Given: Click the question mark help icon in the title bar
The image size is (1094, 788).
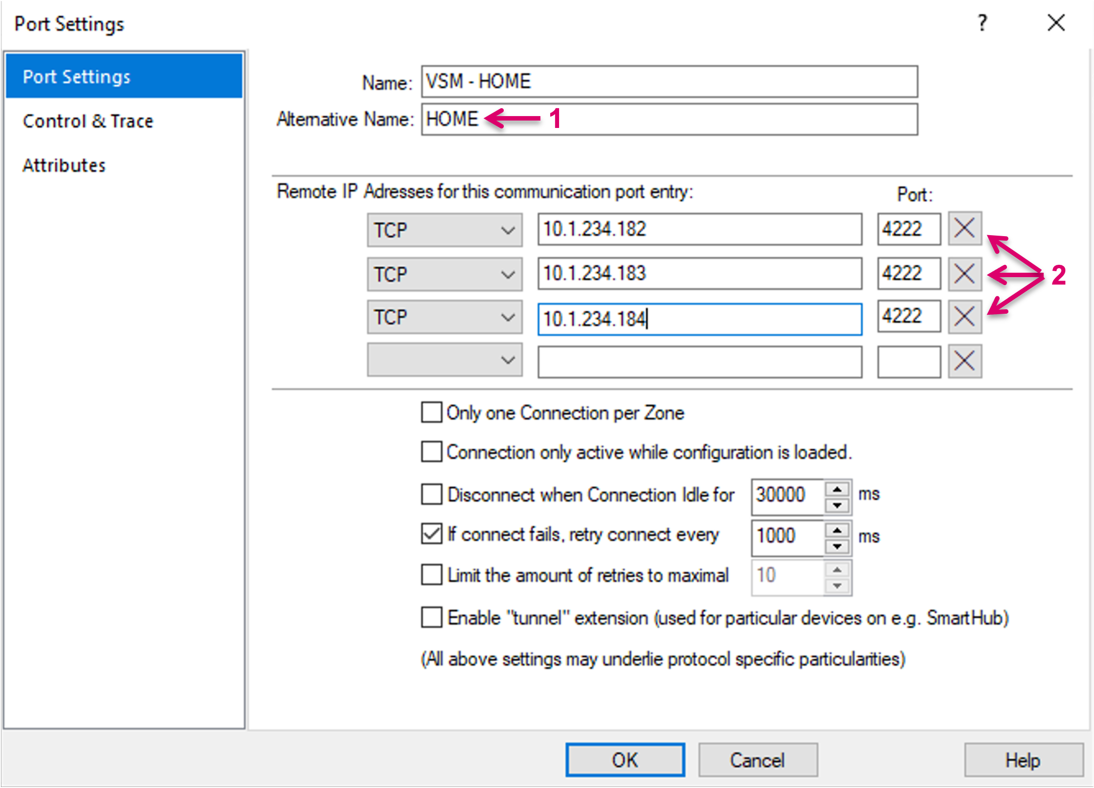Looking at the screenshot, I should point(982,23).
